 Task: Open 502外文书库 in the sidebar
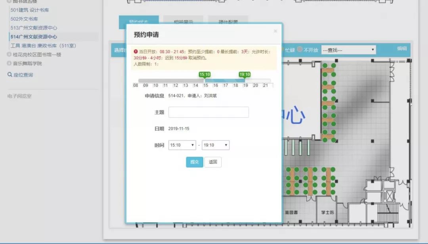[24, 19]
